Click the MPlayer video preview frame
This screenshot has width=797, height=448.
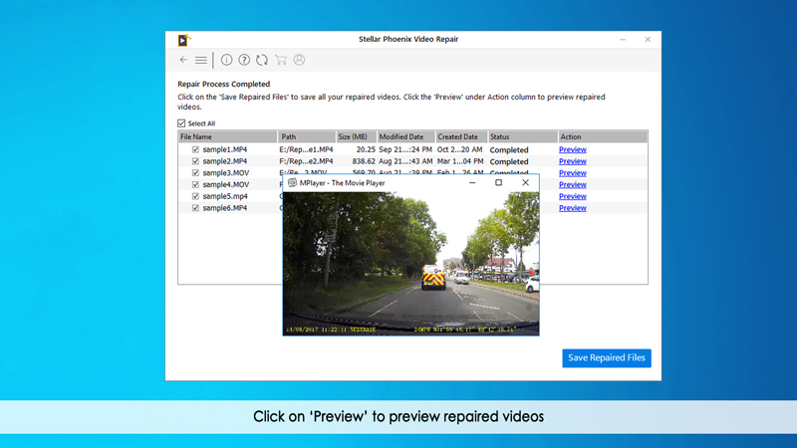click(x=410, y=263)
